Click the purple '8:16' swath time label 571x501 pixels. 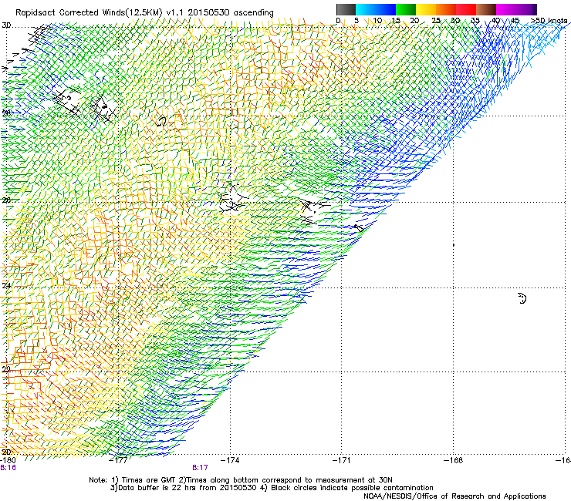coord(8,468)
